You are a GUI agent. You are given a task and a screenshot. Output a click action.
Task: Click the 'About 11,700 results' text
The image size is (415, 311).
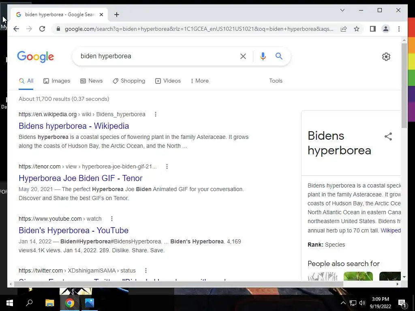tap(64, 99)
